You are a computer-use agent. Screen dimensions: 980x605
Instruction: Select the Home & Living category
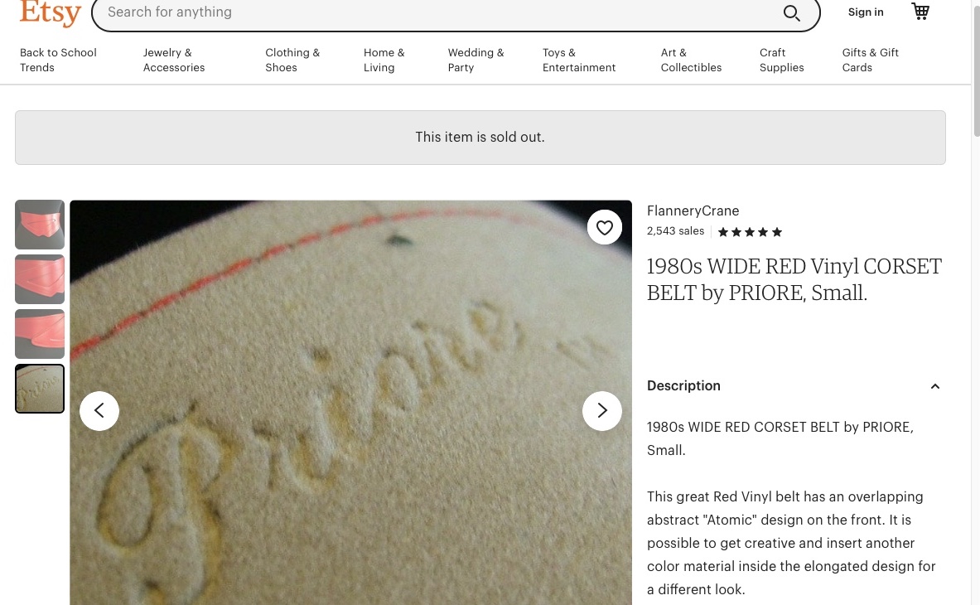(384, 60)
